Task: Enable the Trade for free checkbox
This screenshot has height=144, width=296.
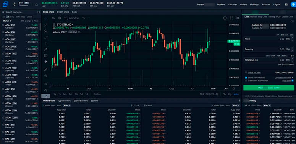Action: [246, 72]
